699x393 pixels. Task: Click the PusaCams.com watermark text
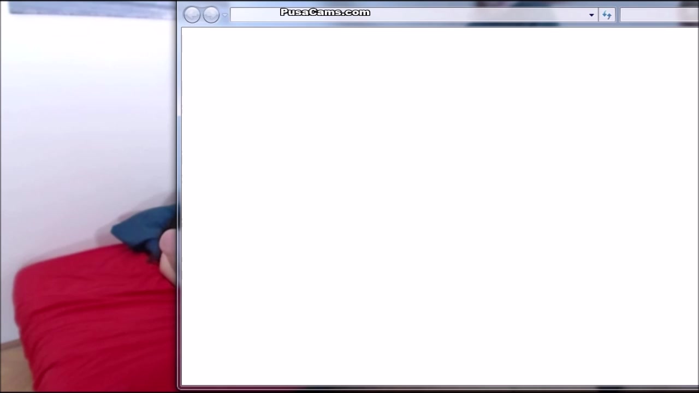coord(325,12)
